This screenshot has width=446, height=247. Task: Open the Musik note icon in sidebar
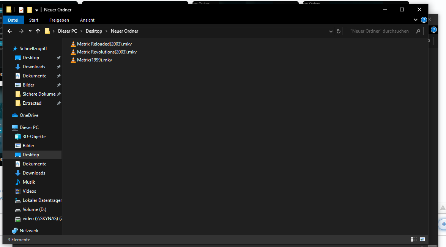click(17, 182)
